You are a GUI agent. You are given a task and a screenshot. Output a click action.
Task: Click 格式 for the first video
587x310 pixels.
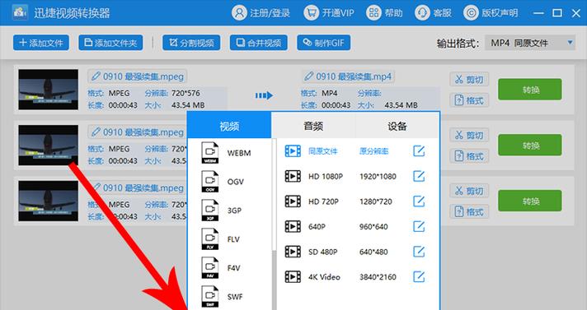469,100
